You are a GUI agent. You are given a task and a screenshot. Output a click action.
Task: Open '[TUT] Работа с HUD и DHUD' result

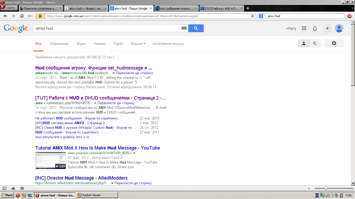pos(100,98)
